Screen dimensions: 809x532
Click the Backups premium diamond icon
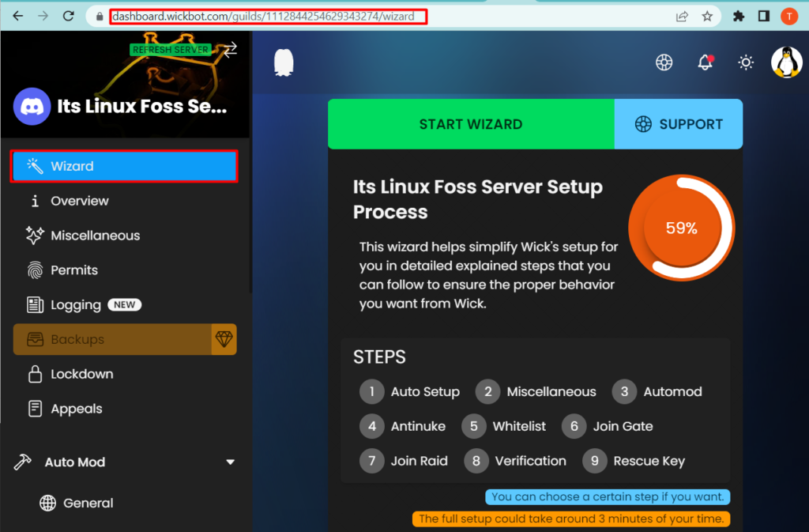click(224, 339)
